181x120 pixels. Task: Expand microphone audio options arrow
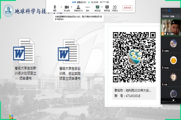tap(61, 7)
